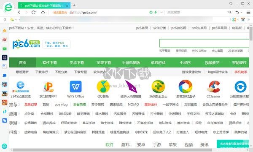Click the round plus add icon at sidebar bottom
Screen dimensions: 253x152
[x=5, y=146]
